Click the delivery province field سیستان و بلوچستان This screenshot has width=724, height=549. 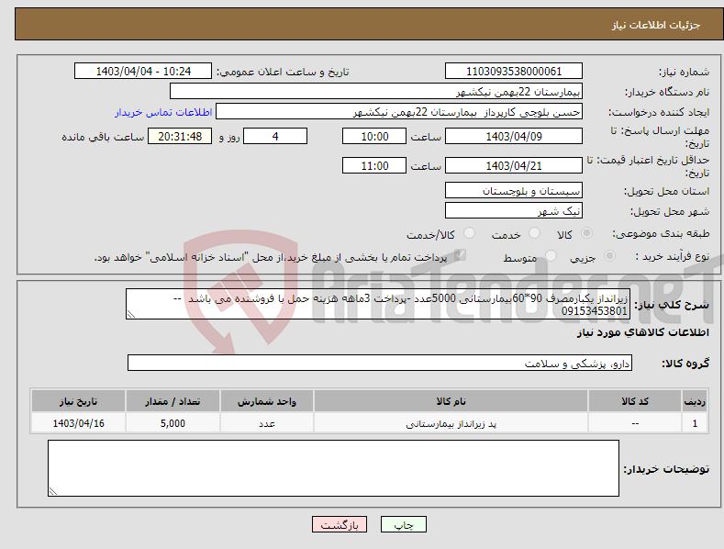(514, 190)
